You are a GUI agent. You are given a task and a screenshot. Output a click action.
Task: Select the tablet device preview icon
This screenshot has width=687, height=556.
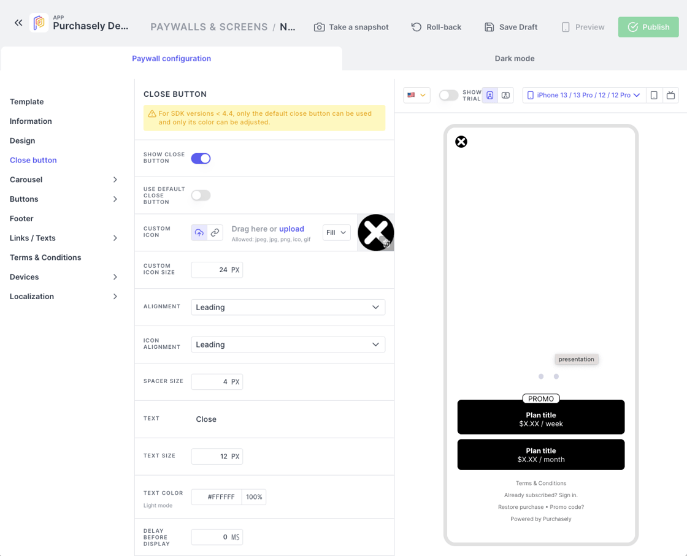pyautogui.click(x=654, y=95)
